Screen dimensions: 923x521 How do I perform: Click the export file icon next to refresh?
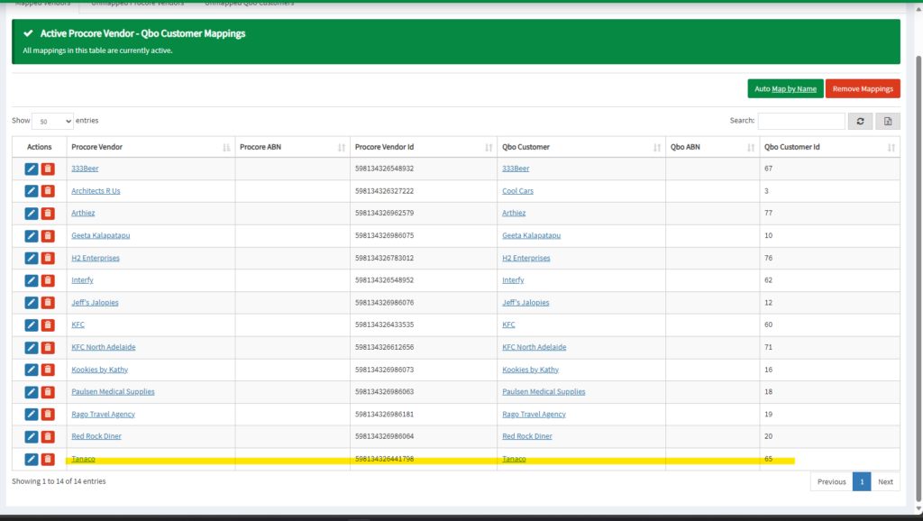click(887, 121)
